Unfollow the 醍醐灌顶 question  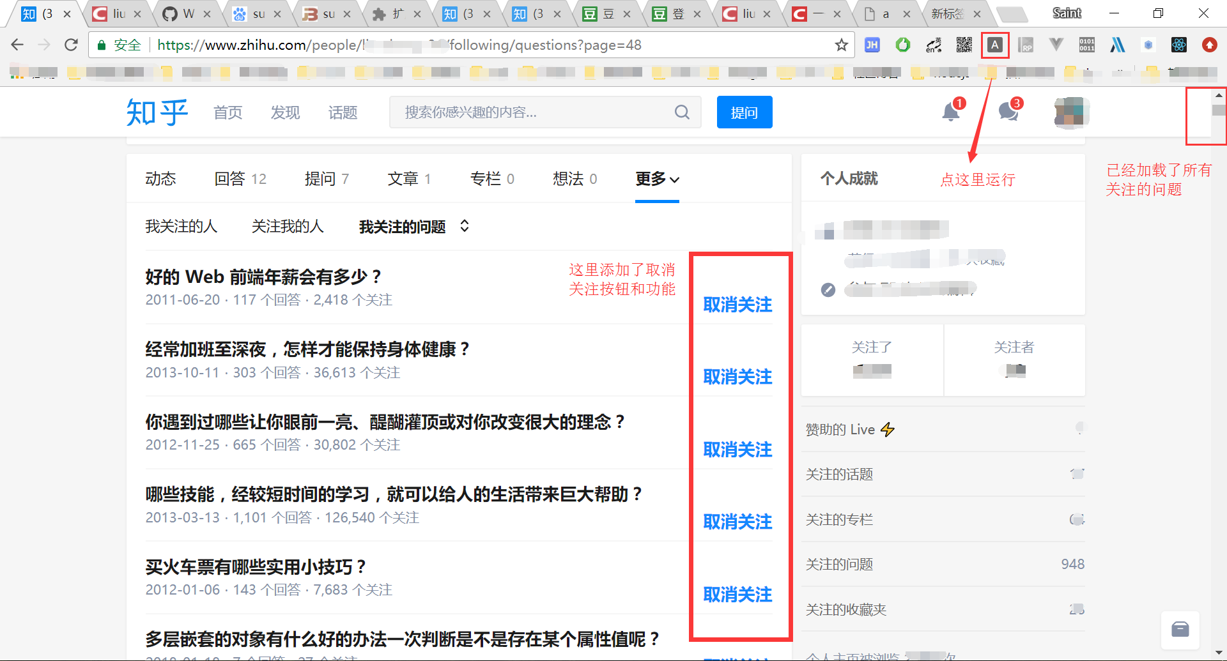(x=737, y=450)
